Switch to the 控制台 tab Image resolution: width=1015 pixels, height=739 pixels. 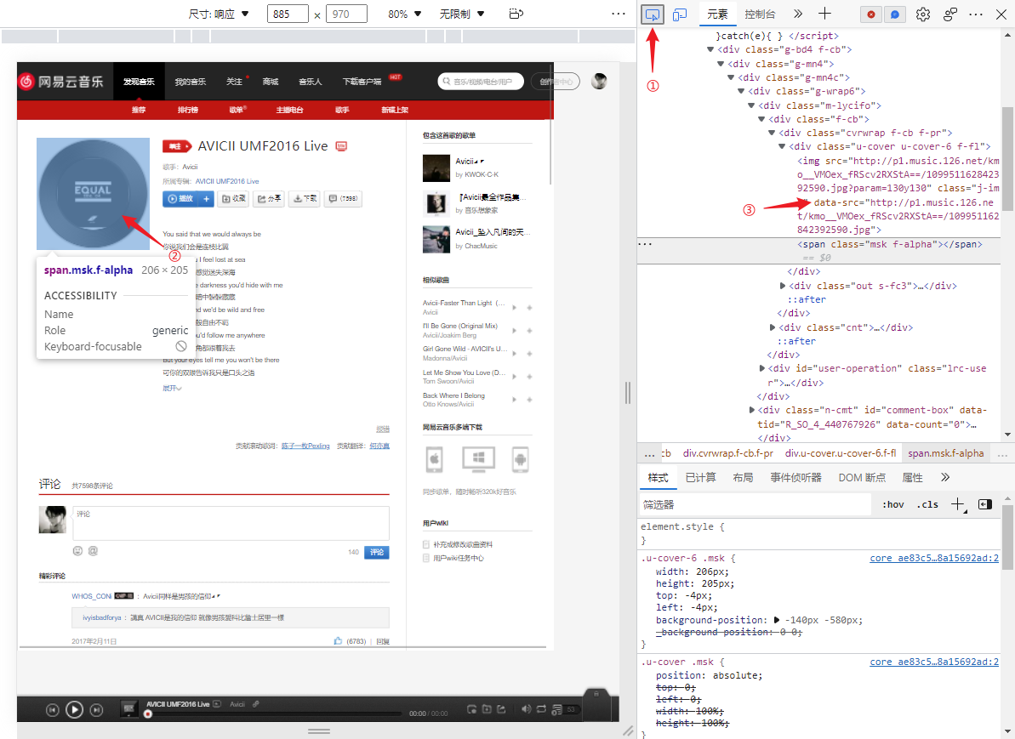760,14
